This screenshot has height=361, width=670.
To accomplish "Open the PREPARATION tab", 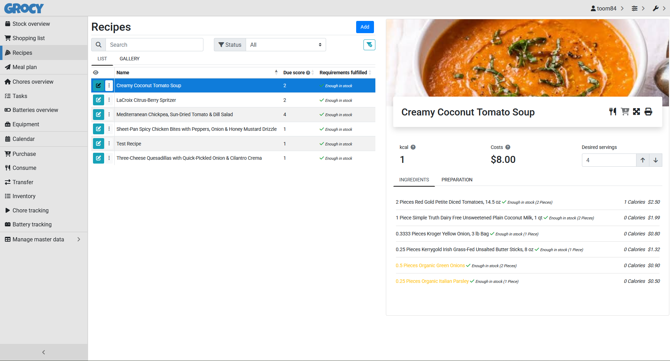I will point(457,180).
